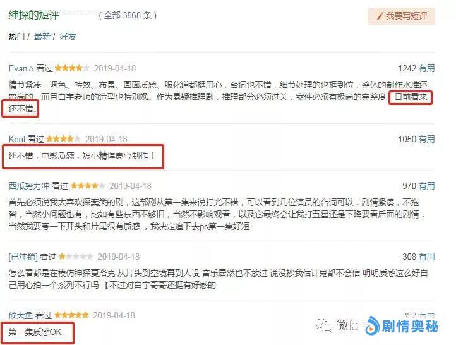Click the 我要写短评 button

[402, 16]
